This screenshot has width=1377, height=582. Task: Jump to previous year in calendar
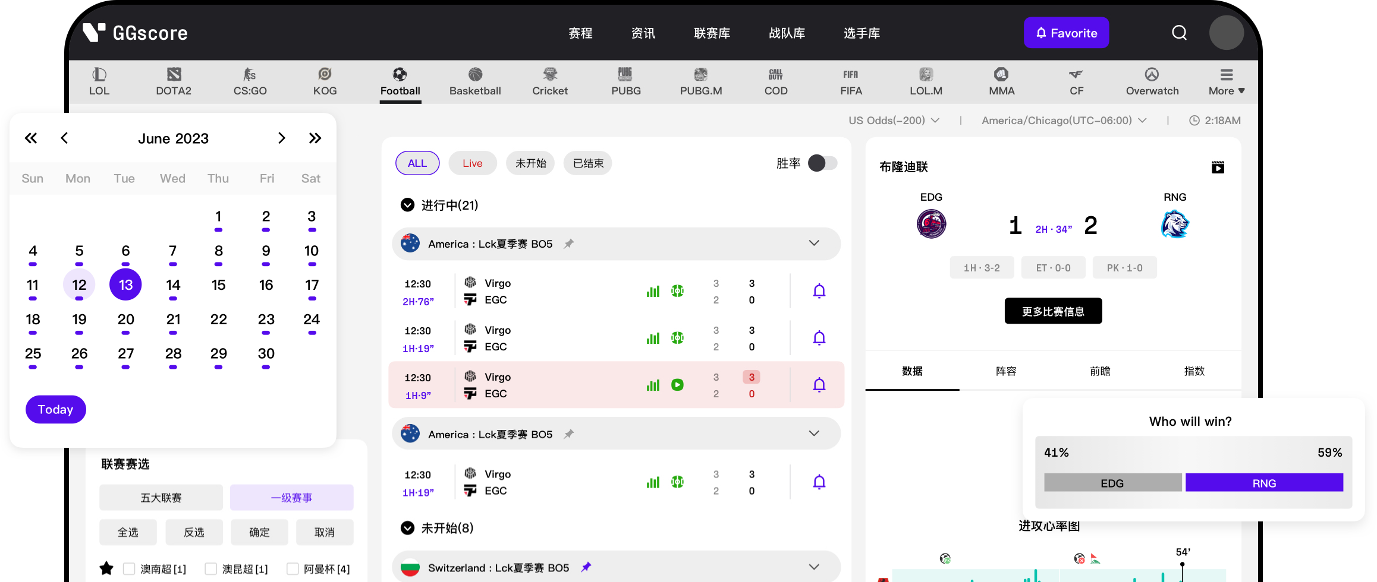[x=31, y=138]
